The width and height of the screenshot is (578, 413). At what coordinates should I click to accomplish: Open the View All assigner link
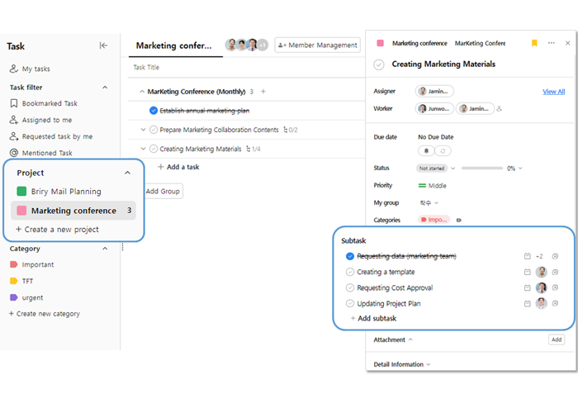click(553, 92)
